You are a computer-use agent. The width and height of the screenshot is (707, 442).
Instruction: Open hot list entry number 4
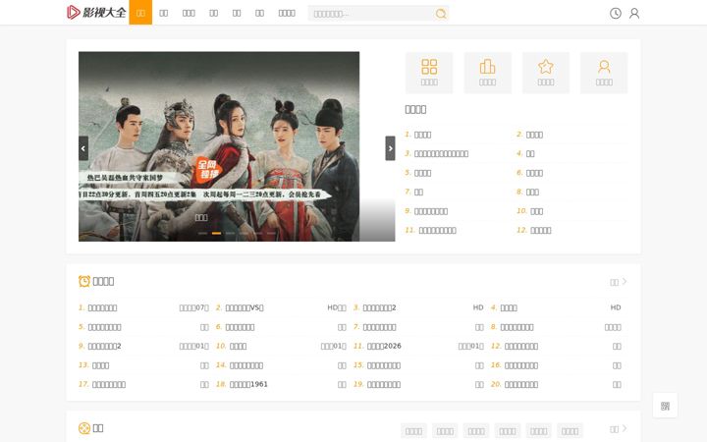pyautogui.click(x=530, y=154)
